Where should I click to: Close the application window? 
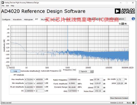coord(133,3)
